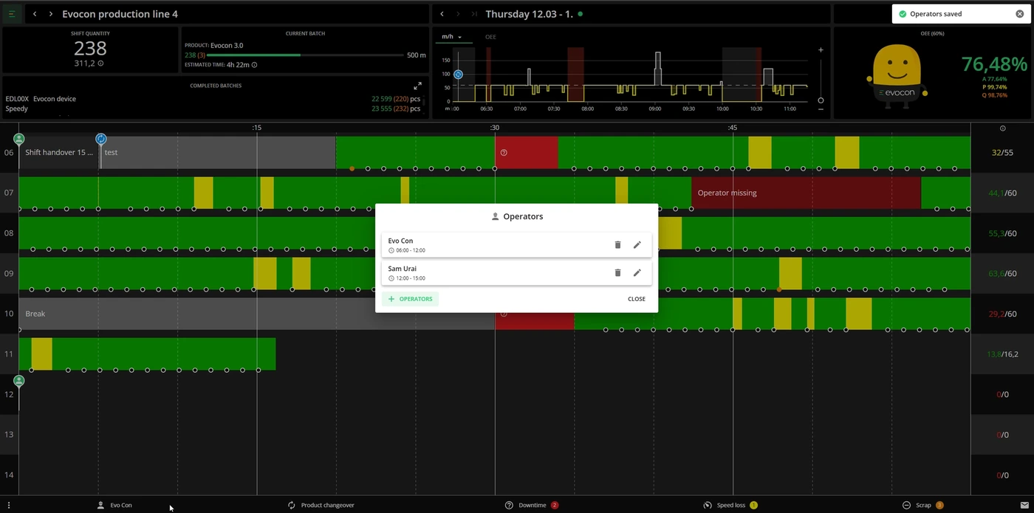This screenshot has width=1034, height=513.
Task: Go to the next production line
Action: 50,14
